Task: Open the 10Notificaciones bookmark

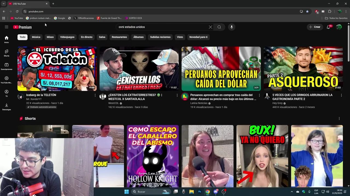Action: coord(84,18)
